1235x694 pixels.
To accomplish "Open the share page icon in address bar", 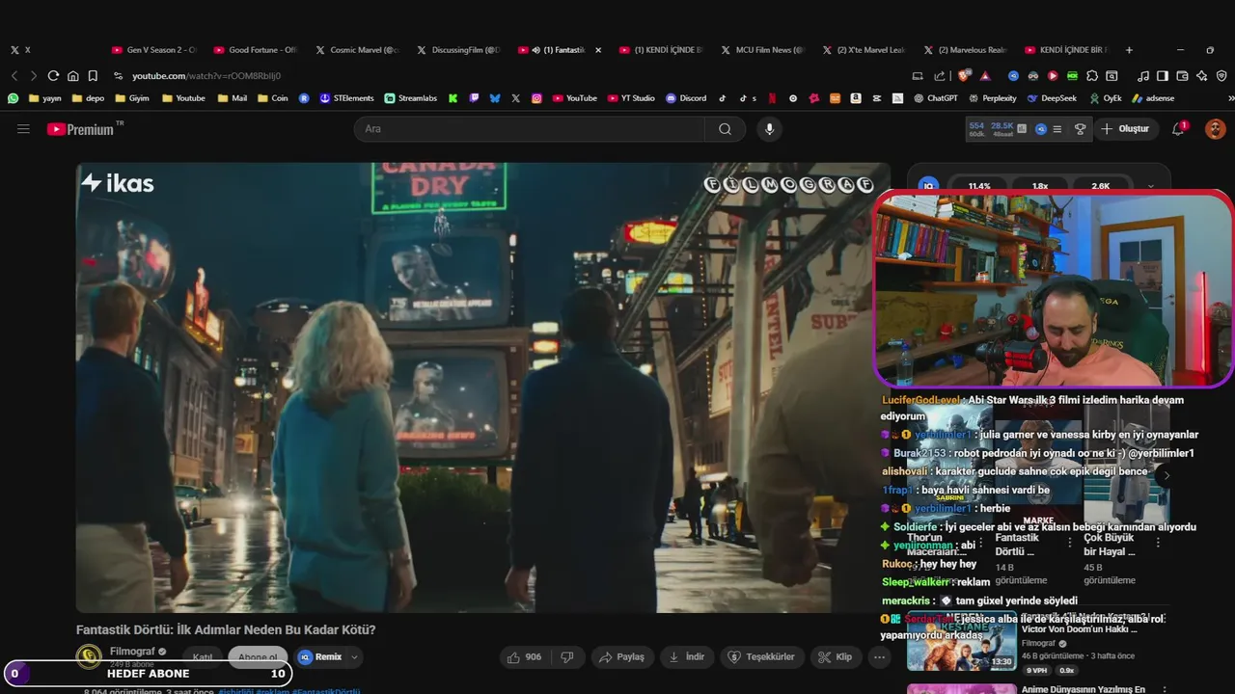I will pos(940,76).
